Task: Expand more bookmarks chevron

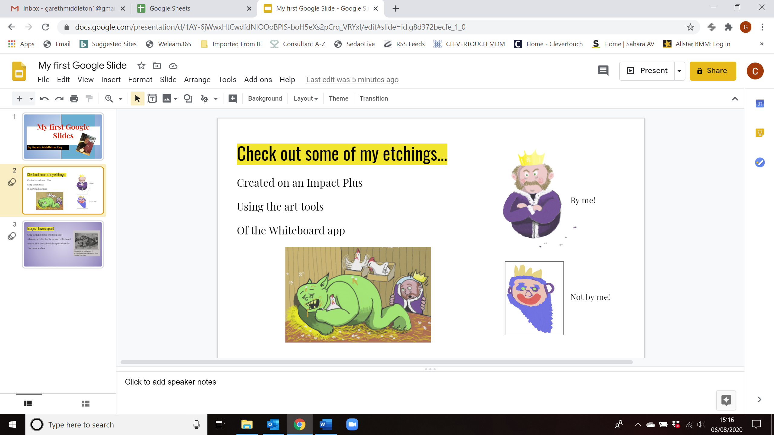Action: (x=762, y=44)
